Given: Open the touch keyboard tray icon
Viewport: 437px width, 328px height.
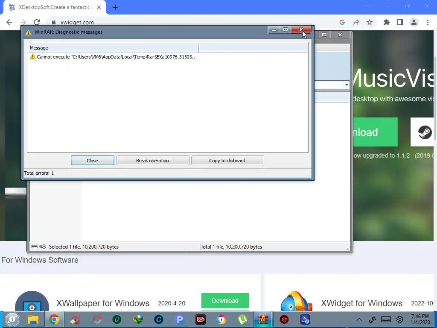Looking at the screenshot, I should (386, 319).
